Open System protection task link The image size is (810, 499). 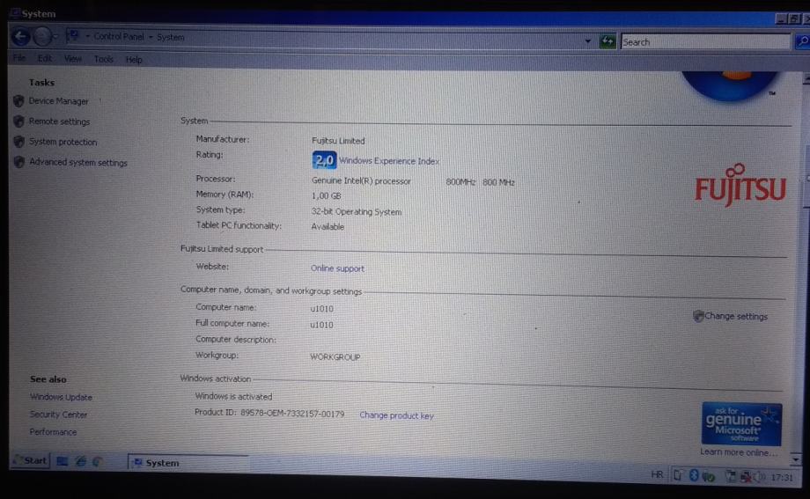tap(63, 142)
